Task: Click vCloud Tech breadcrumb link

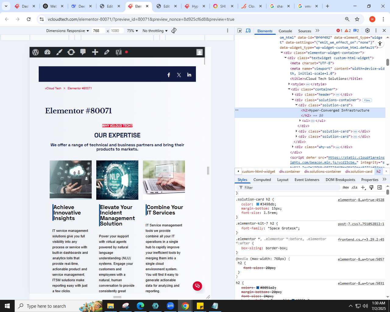Action: [x=53, y=88]
